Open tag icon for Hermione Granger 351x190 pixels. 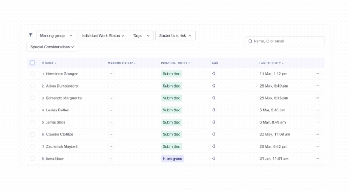[214, 73]
